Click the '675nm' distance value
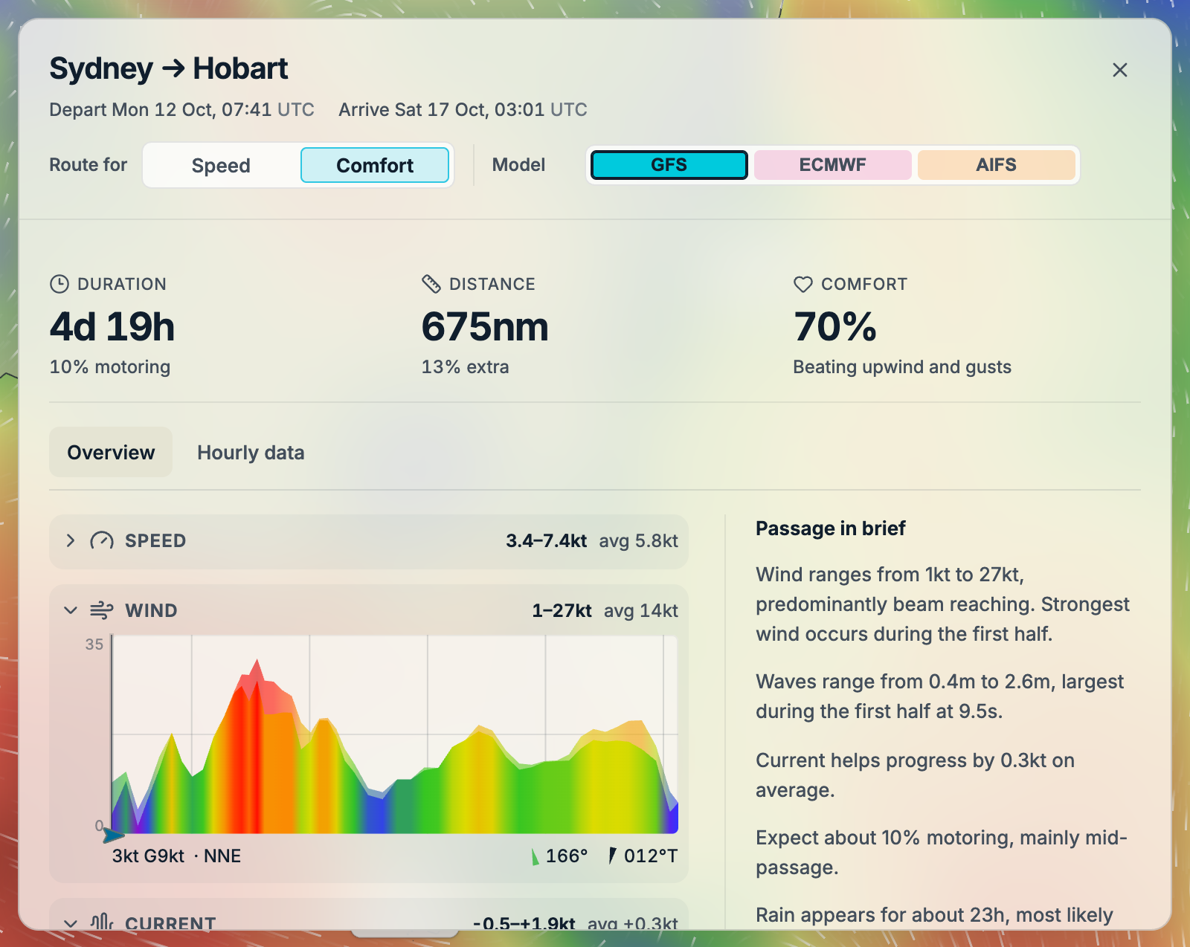The image size is (1190, 947). [485, 326]
